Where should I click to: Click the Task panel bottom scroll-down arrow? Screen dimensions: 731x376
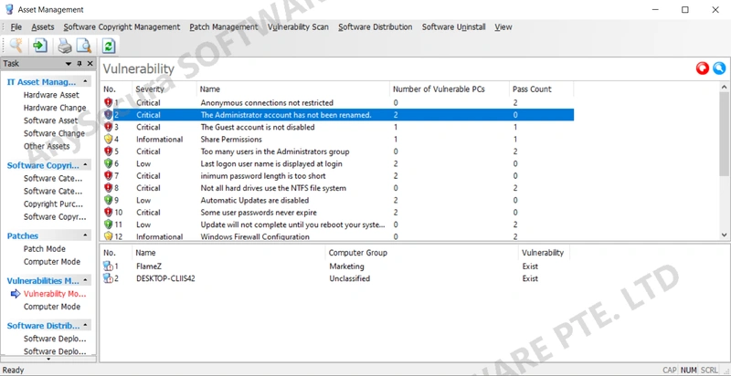tap(48, 359)
